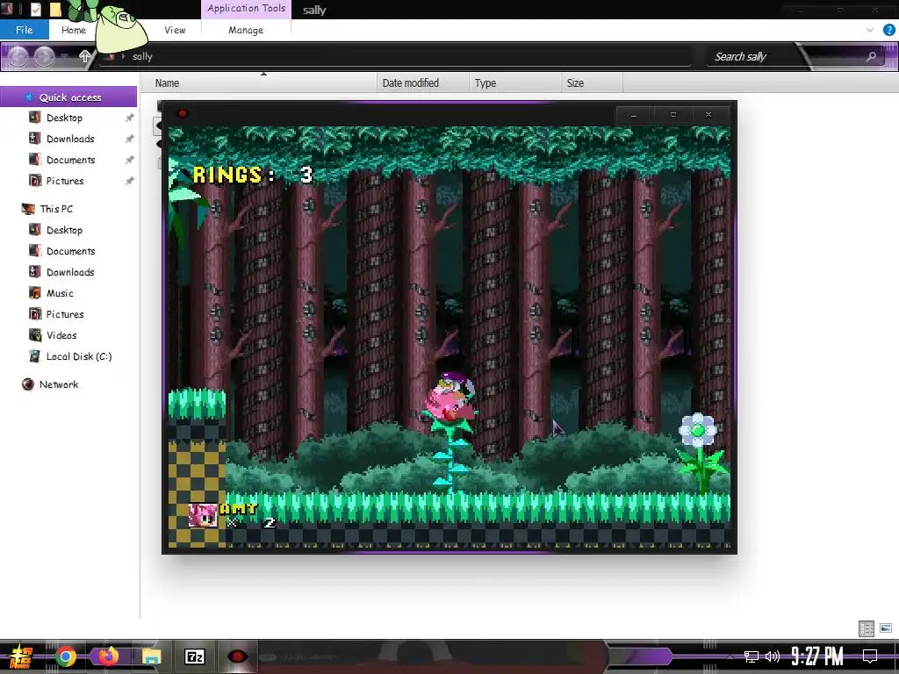The image size is (899, 674).
Task: Open the Action Center notifications icon
Action: [870, 656]
